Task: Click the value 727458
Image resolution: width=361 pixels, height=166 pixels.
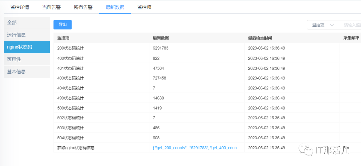Action: pyautogui.click(x=159, y=78)
